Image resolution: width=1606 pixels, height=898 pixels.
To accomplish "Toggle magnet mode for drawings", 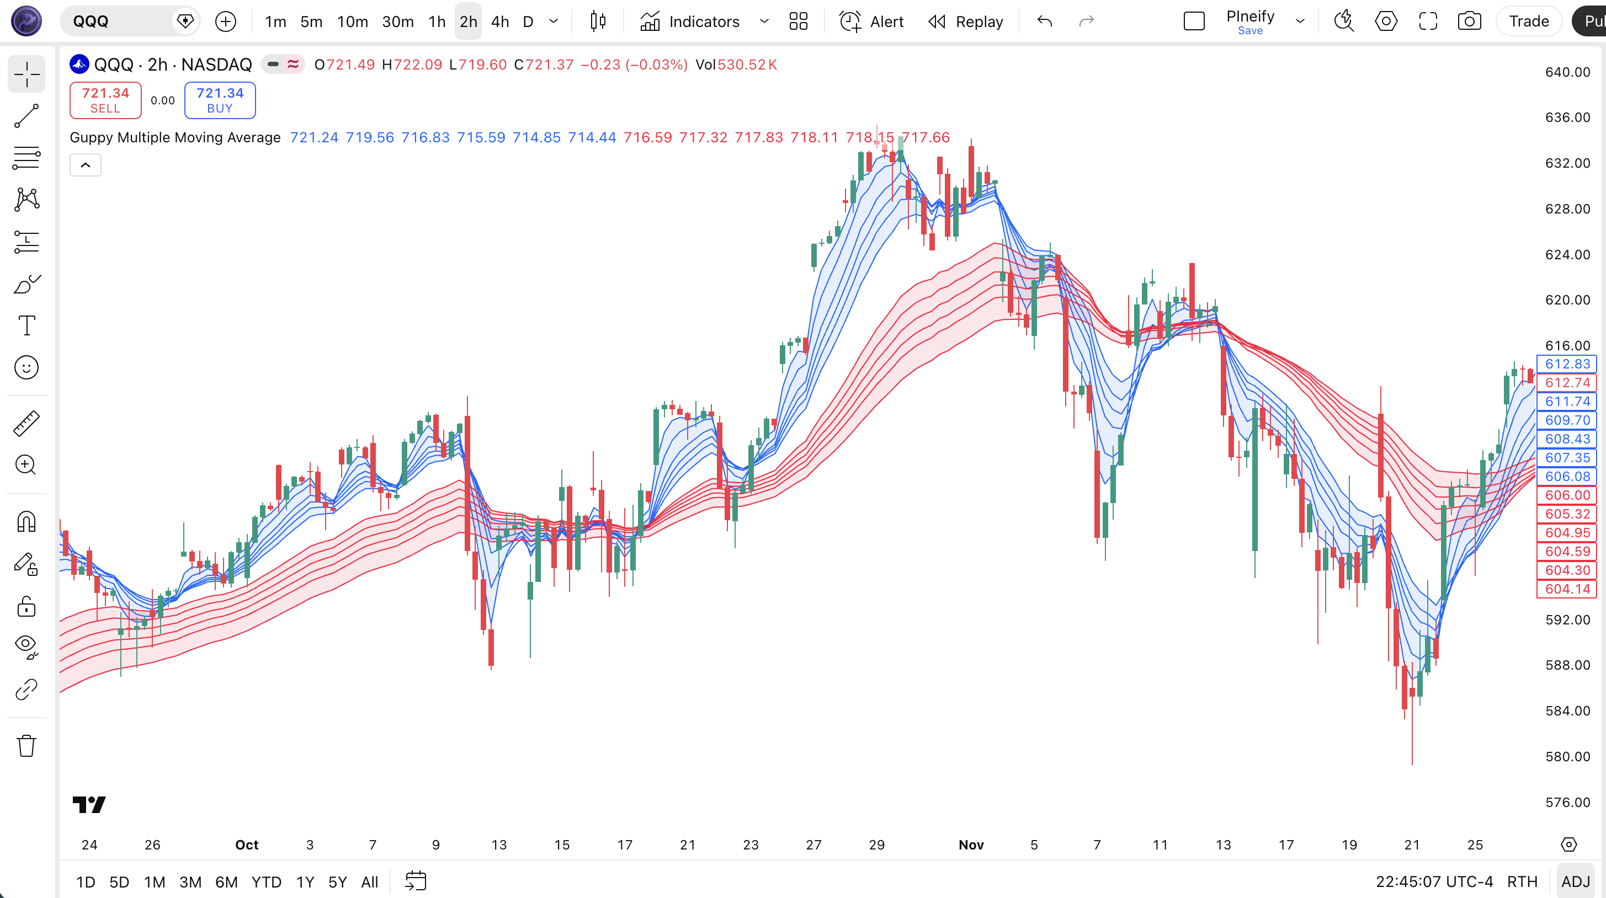I will 26,522.
